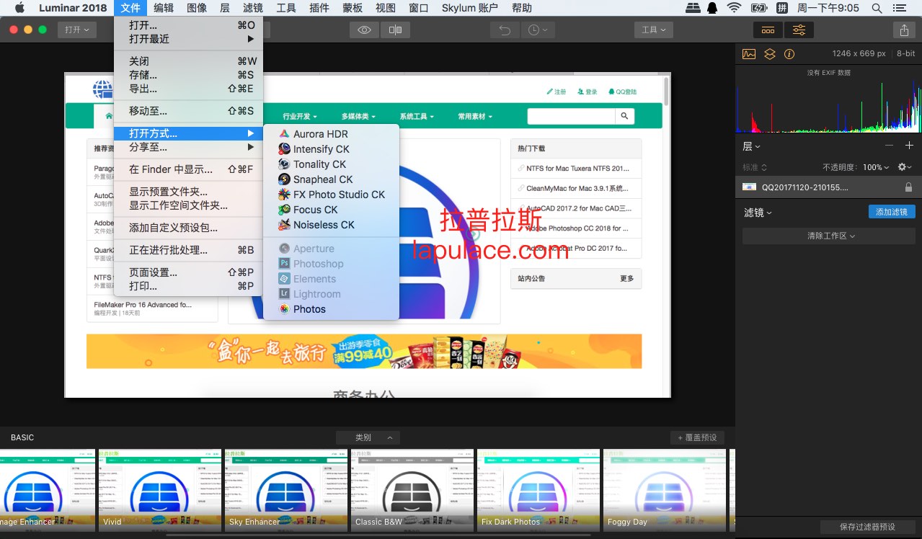Open the history clock dropdown
922x539 pixels.
536,30
